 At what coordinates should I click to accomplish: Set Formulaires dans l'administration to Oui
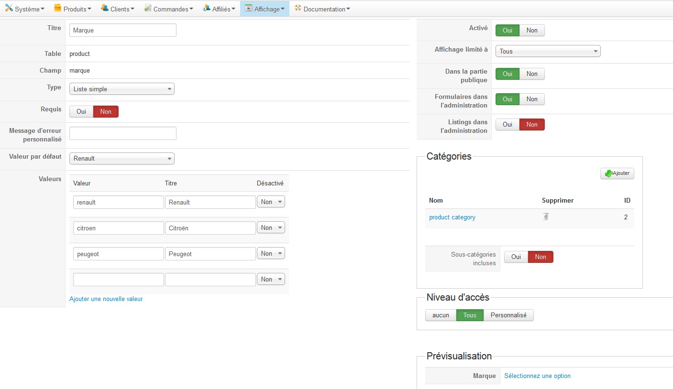[x=508, y=99]
